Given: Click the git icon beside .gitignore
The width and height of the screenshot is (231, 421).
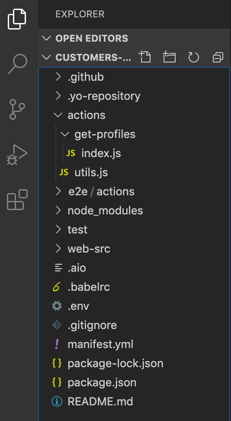Looking at the screenshot, I should pos(57,325).
